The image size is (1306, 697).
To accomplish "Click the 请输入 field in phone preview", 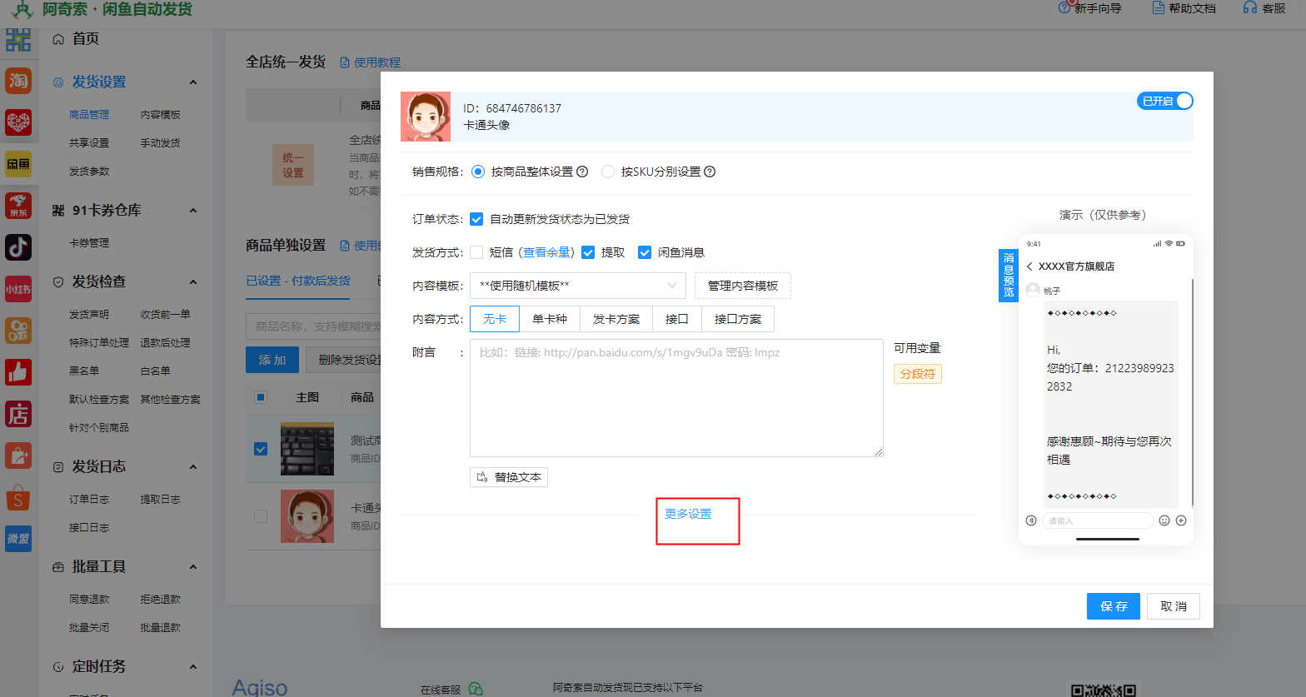I will pyautogui.click(x=1097, y=520).
